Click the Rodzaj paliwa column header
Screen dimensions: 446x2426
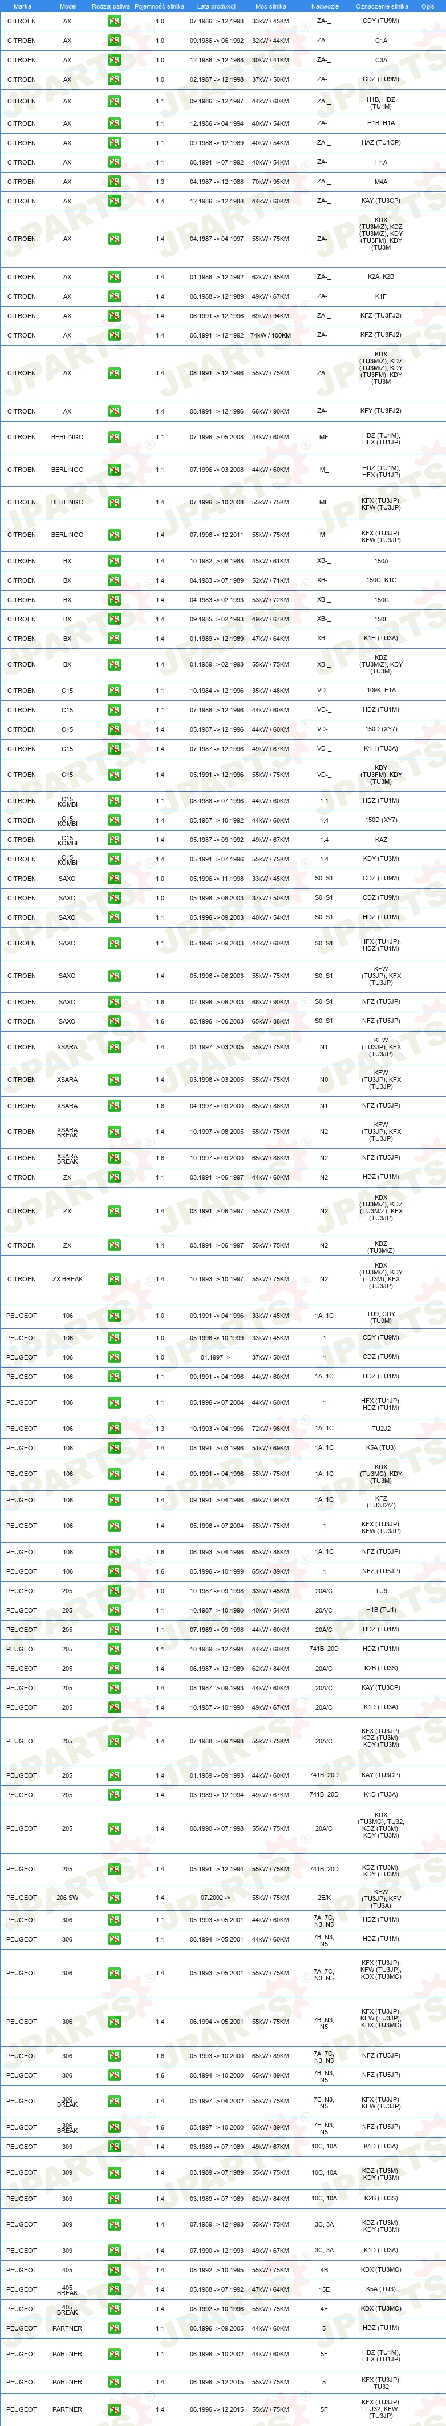pos(111,6)
